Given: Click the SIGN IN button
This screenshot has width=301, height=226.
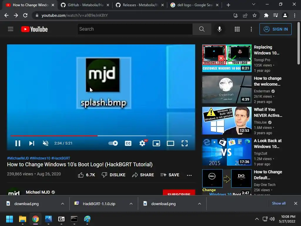Looking at the screenshot, I should [275, 29].
